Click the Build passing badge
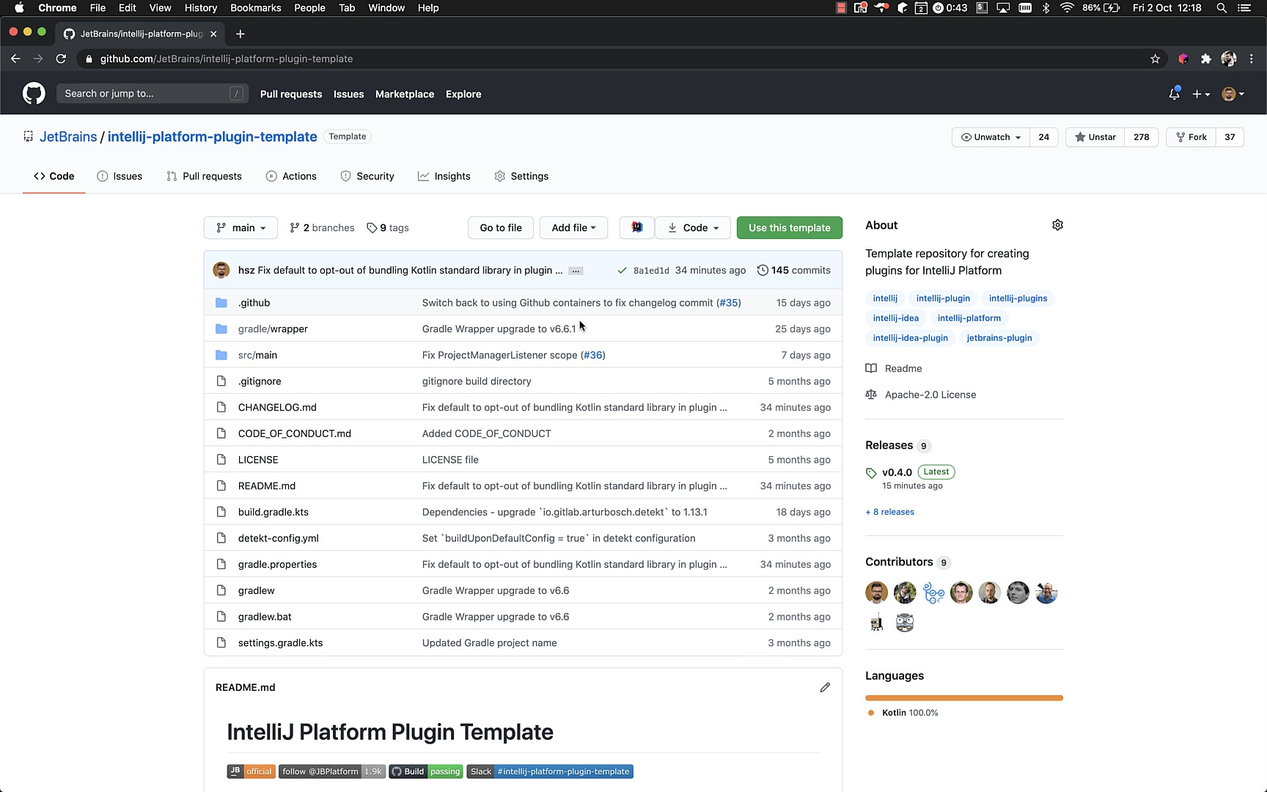1267x792 pixels. click(426, 771)
